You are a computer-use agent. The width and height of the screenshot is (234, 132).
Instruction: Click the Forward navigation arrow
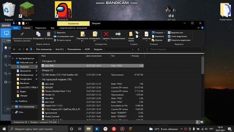click(19, 49)
